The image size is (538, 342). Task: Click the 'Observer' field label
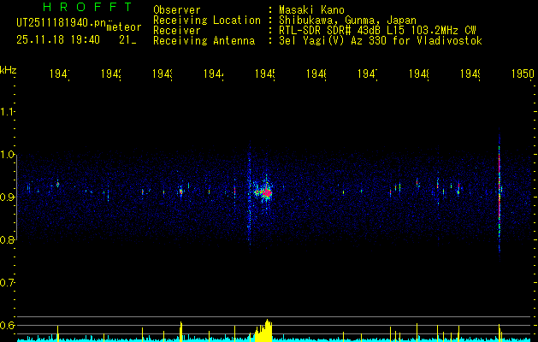177,9
